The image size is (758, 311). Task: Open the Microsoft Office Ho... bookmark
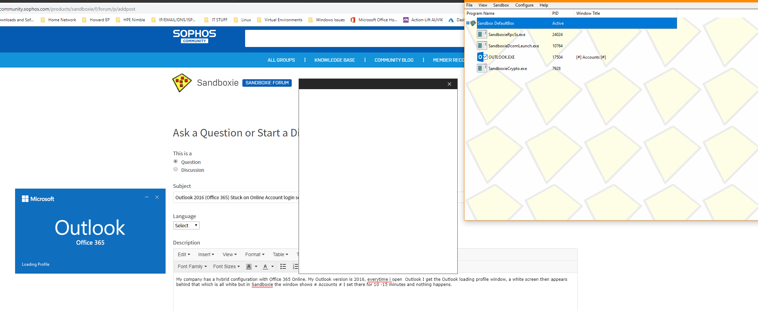tap(374, 20)
